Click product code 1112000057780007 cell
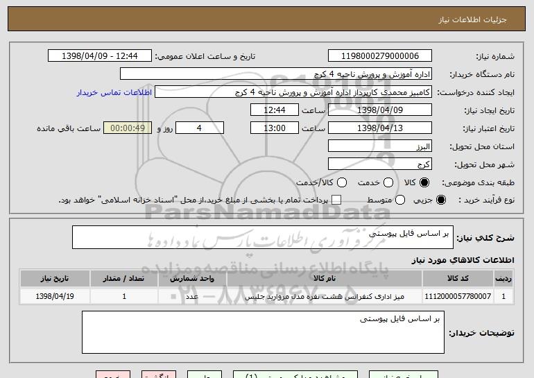The image size is (534, 378). [458, 296]
